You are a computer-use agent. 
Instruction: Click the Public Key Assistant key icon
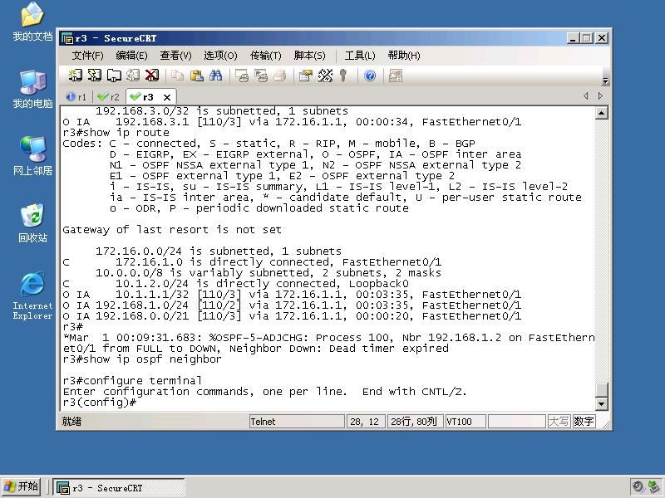(343, 76)
